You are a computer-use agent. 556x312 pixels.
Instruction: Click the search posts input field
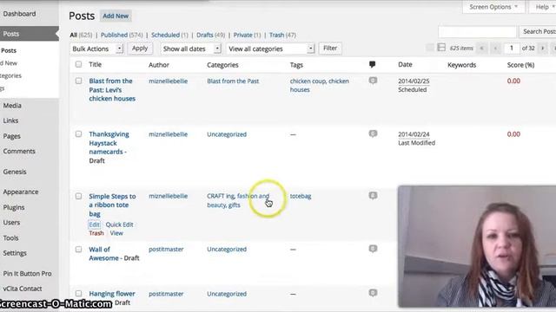(477, 32)
